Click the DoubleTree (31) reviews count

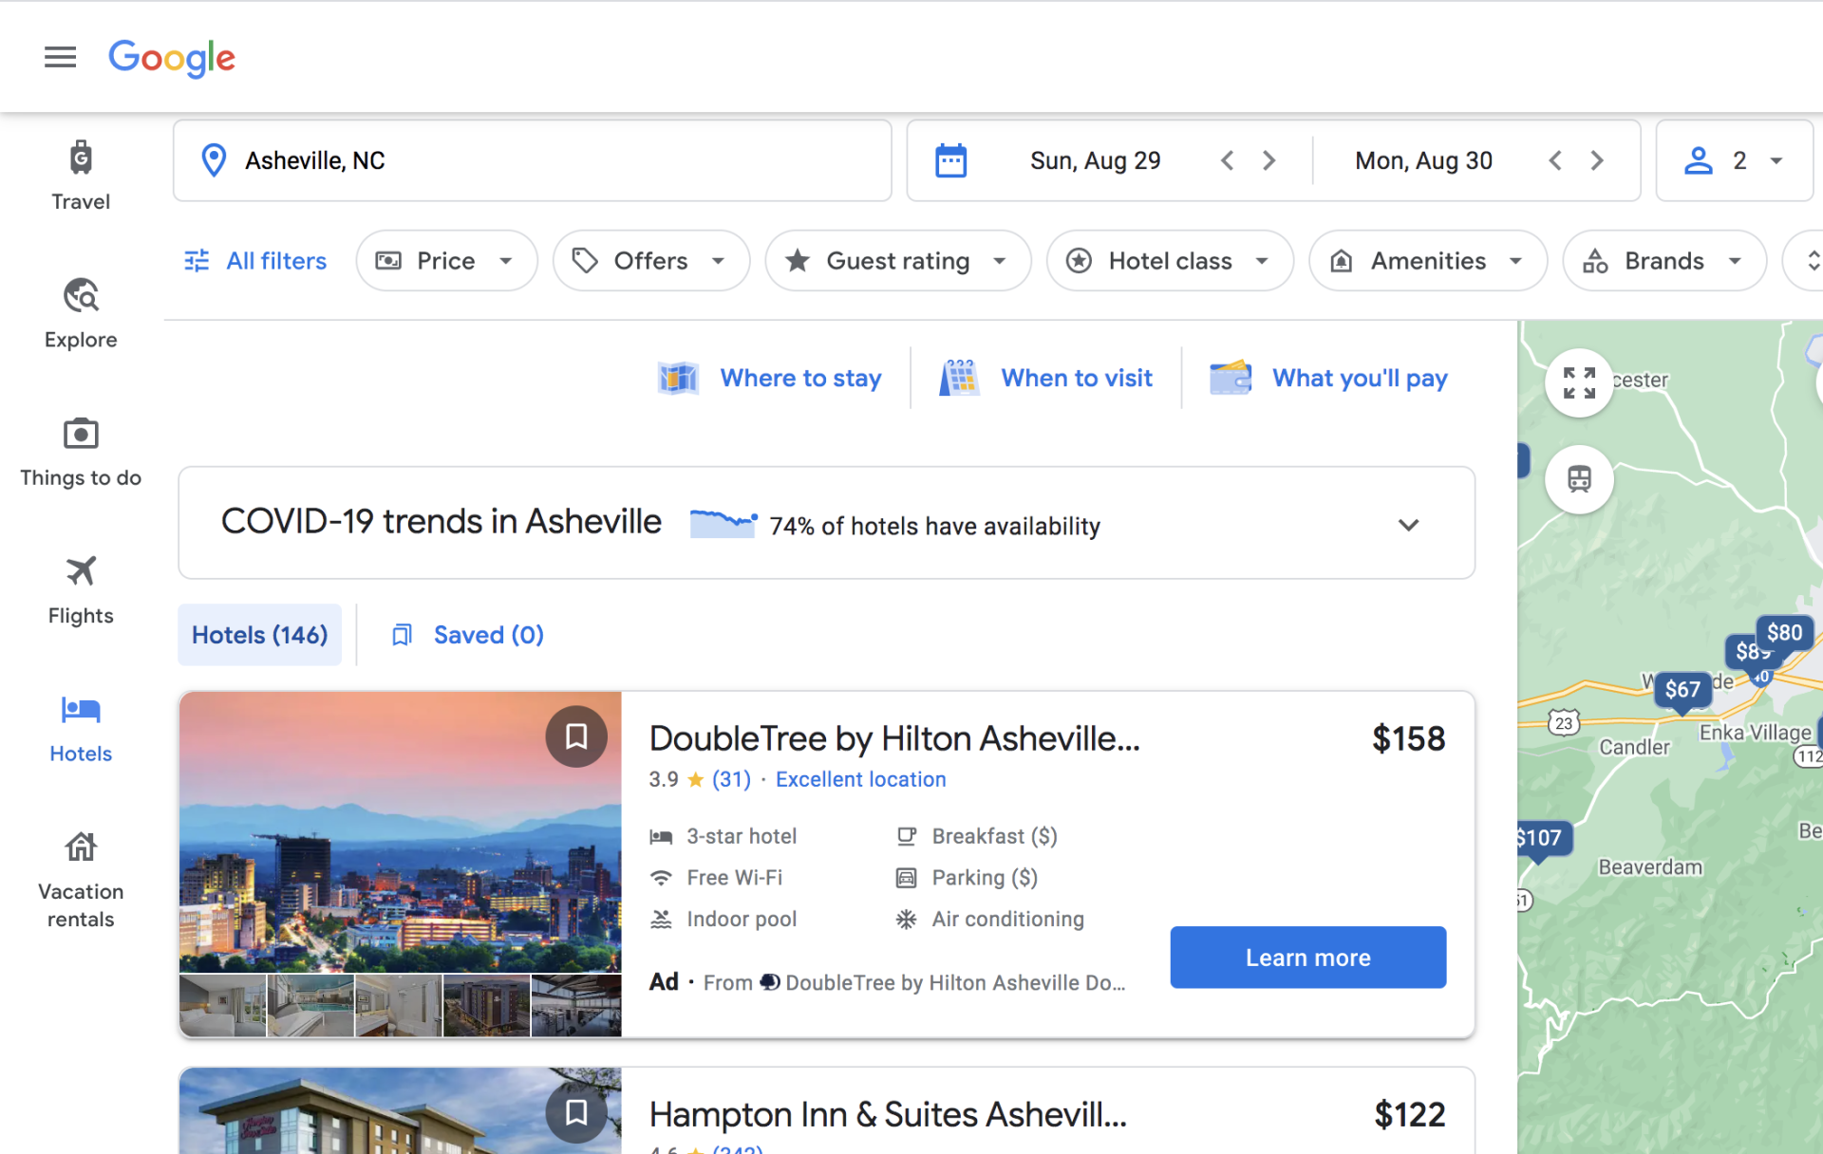pyautogui.click(x=731, y=779)
